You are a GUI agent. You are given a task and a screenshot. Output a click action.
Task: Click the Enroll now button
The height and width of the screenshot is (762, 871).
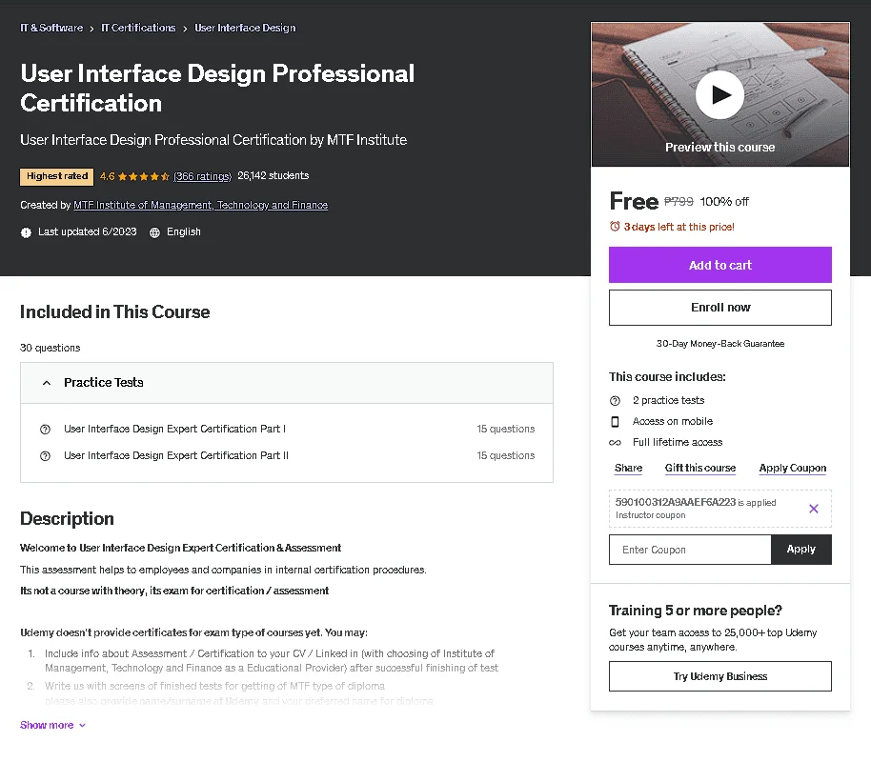(719, 307)
